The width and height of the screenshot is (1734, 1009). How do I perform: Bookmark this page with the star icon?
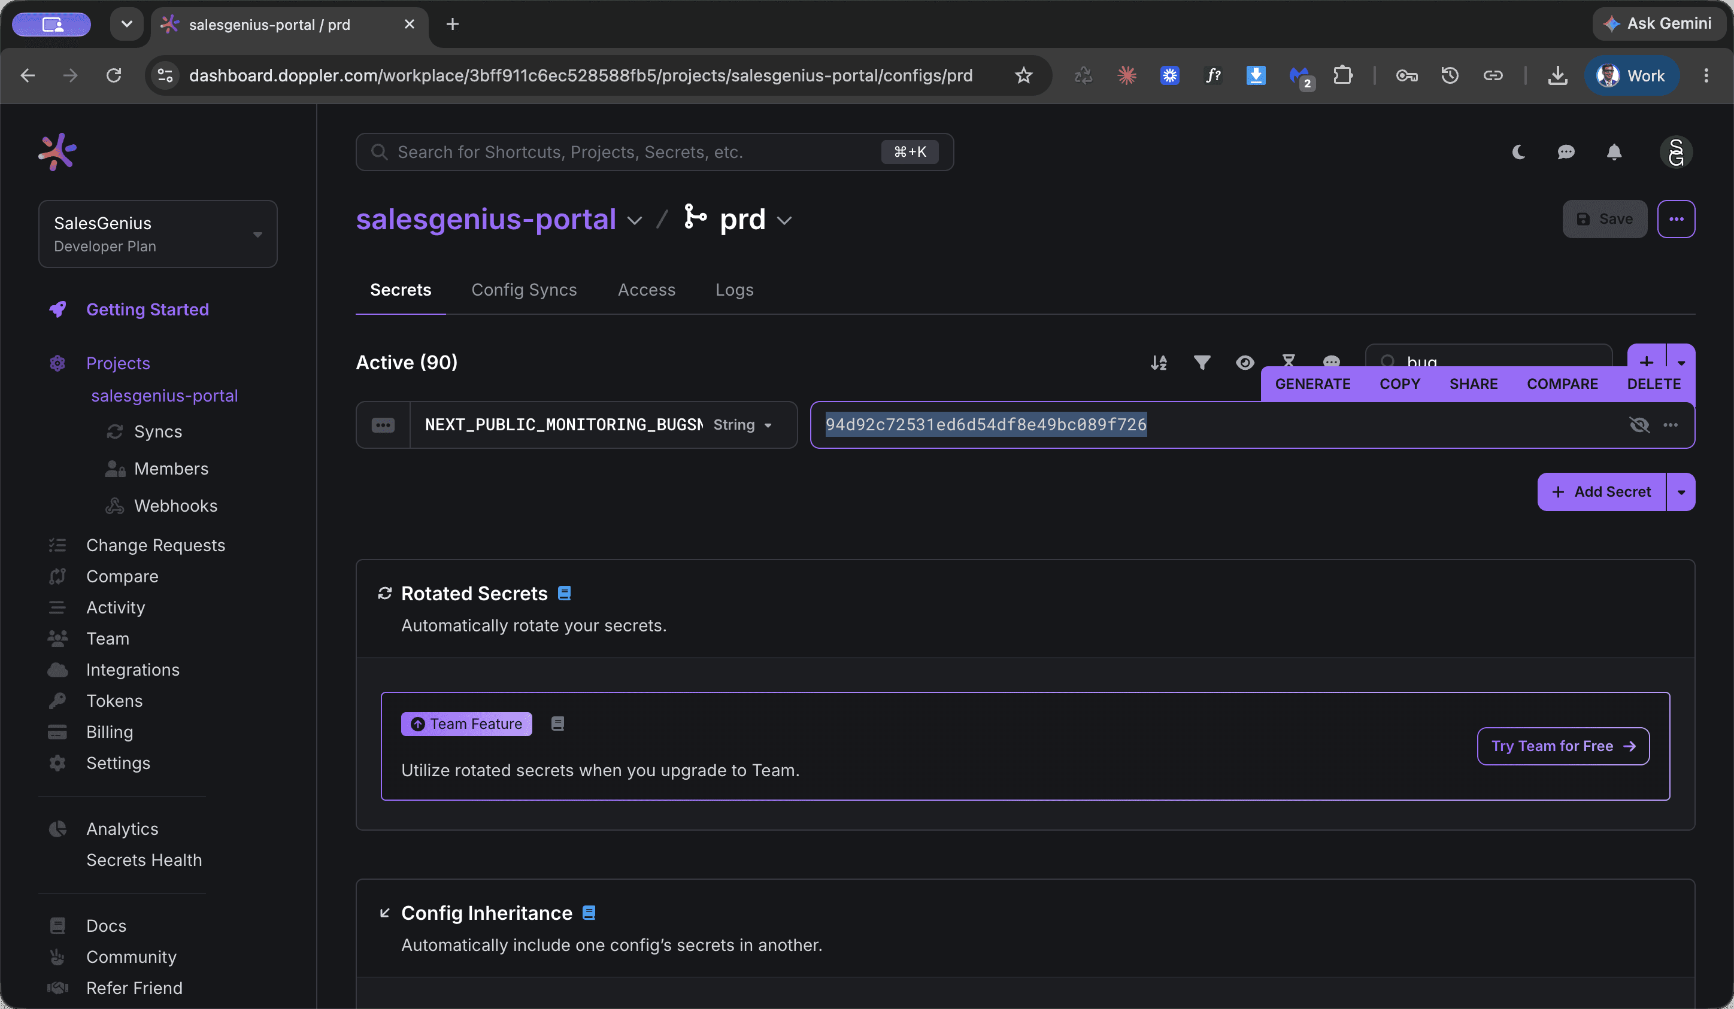(x=1024, y=75)
